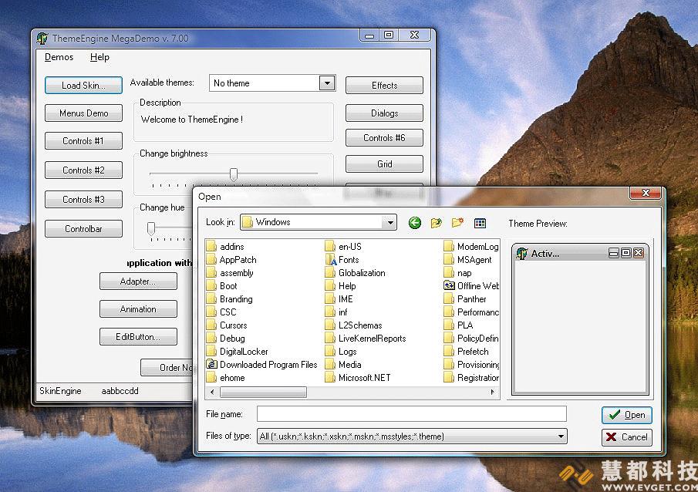698x492 pixels.
Task: Open the Microsoft.NET folder
Action: 358,378
